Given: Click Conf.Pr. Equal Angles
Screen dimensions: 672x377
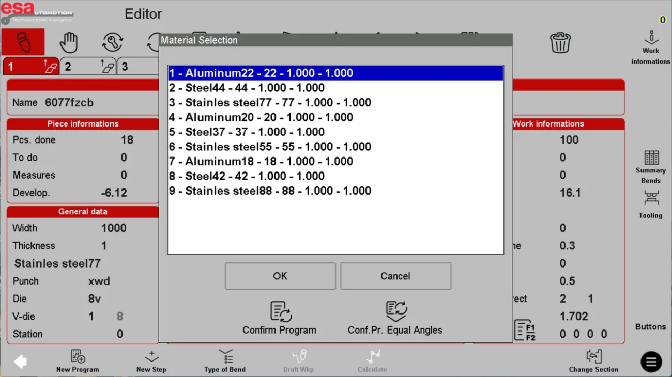Looking at the screenshot, I should (395, 318).
